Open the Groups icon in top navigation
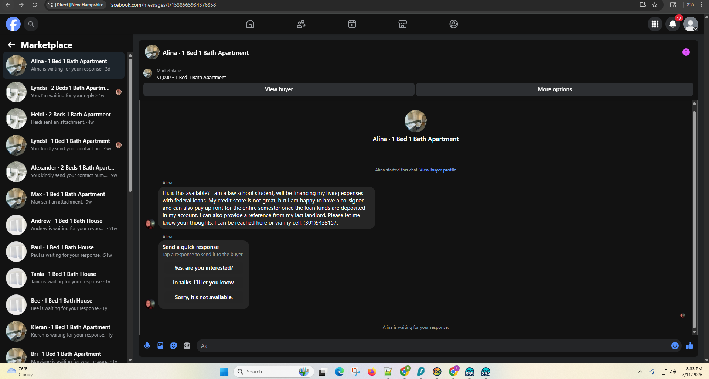This screenshot has height=379, width=709. point(454,24)
